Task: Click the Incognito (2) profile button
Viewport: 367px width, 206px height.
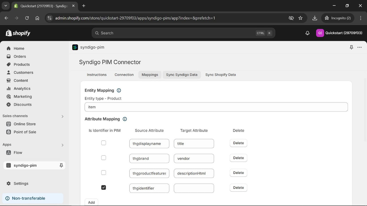Action: coord(338,18)
